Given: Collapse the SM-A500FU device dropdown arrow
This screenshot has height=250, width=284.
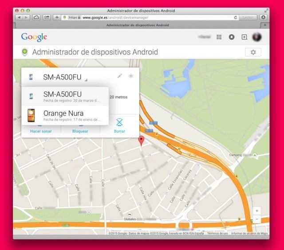Looking at the screenshot, I should (x=86, y=80).
